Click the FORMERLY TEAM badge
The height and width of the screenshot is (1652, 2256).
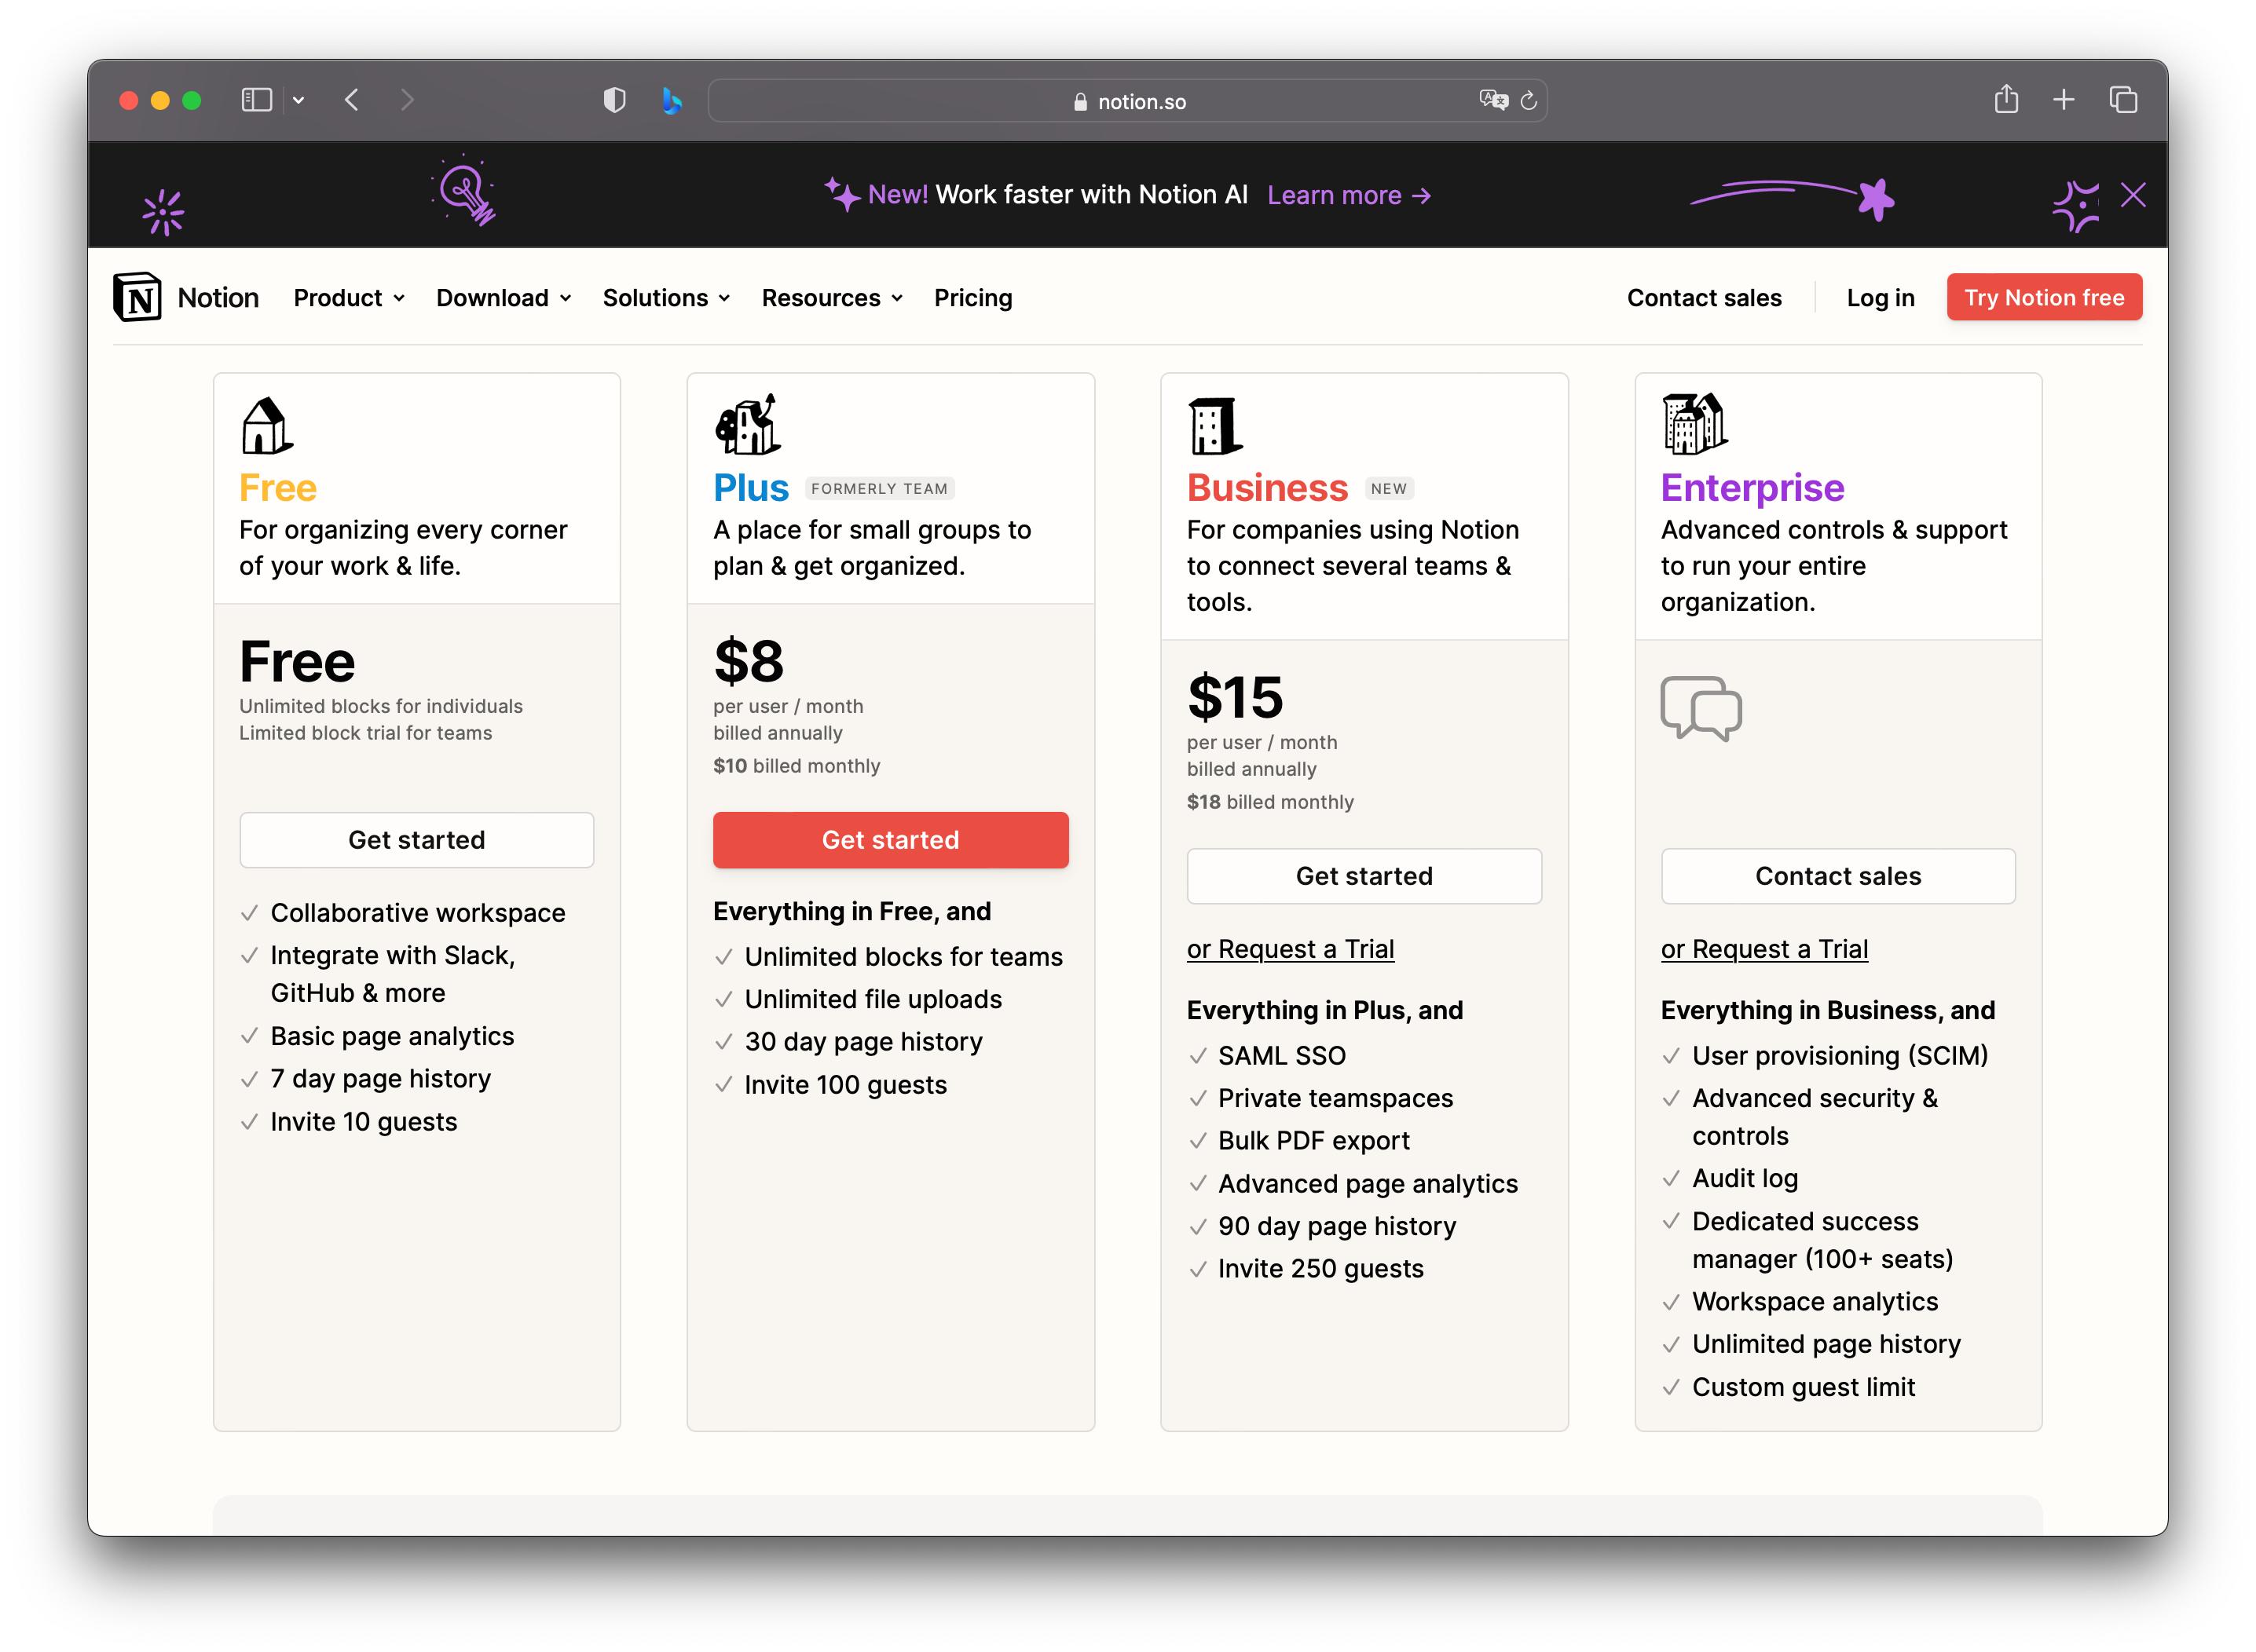pyautogui.click(x=880, y=489)
